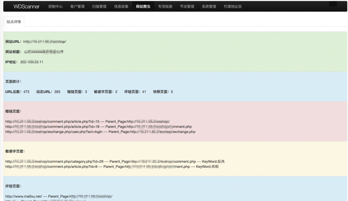
Task: Open the 客户管理 menu
Action: coord(78,6)
